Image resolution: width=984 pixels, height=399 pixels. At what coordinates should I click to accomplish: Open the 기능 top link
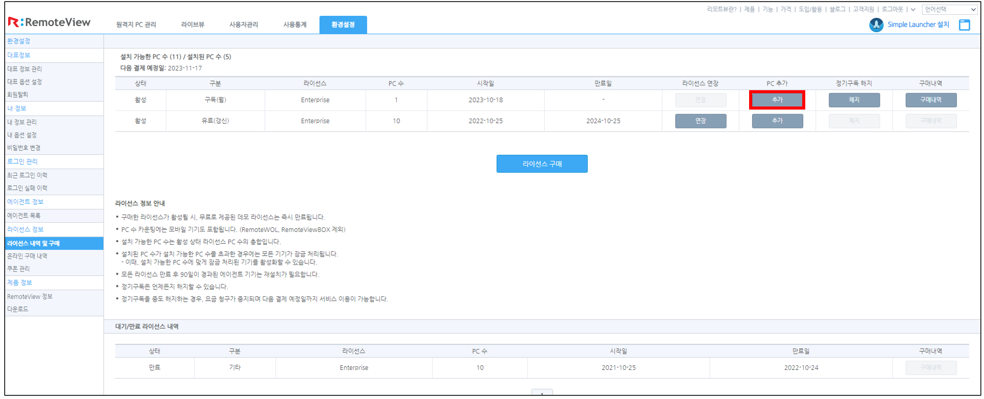point(767,9)
